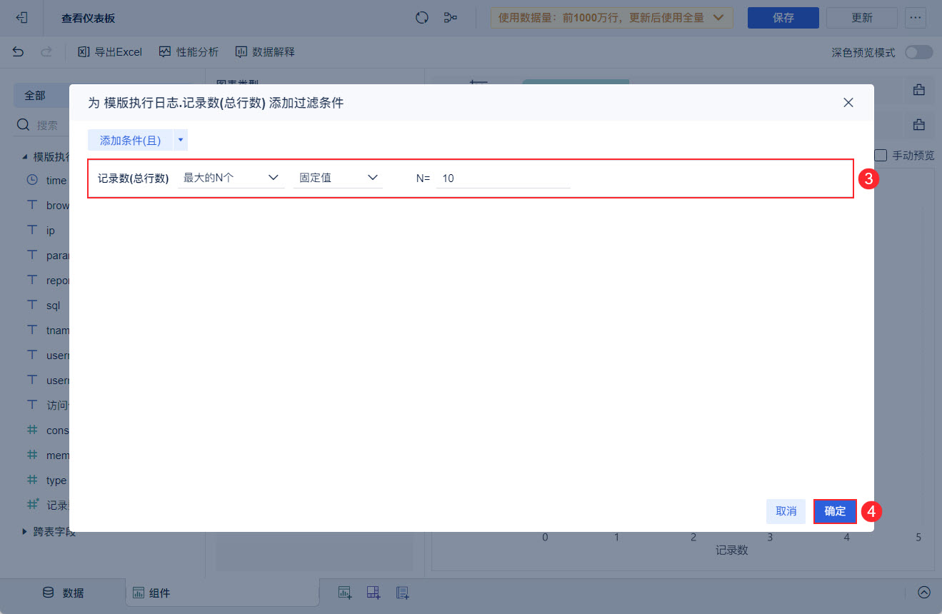The image size is (942, 614).
Task: Click the magnifier search icon in field panel
Action: pos(24,125)
